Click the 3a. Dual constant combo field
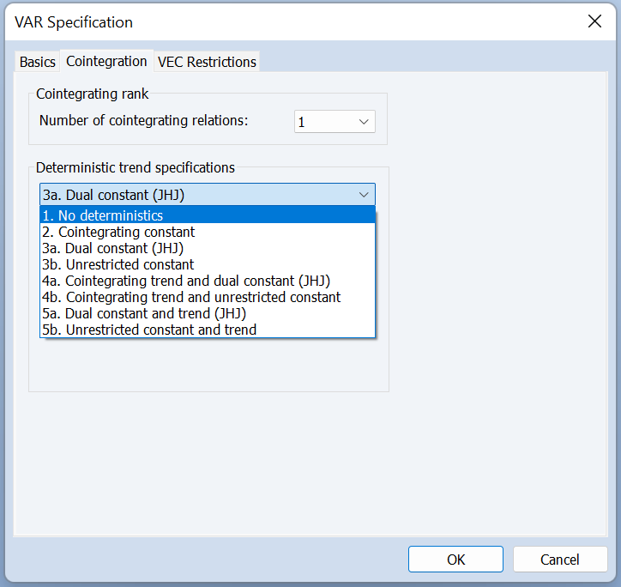 point(207,195)
